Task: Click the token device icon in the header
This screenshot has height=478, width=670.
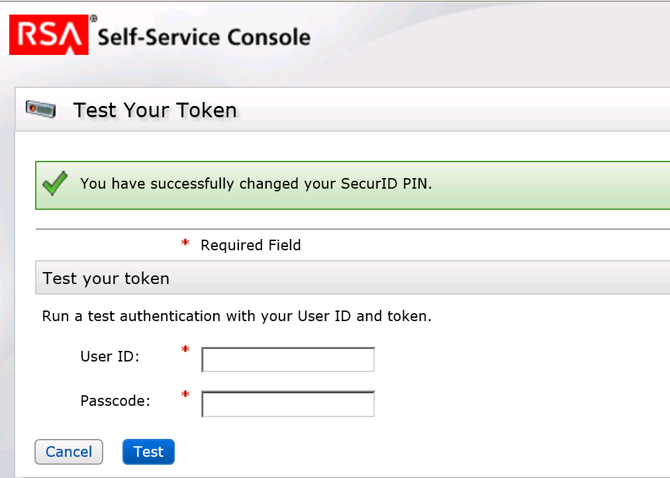Action: [x=40, y=109]
